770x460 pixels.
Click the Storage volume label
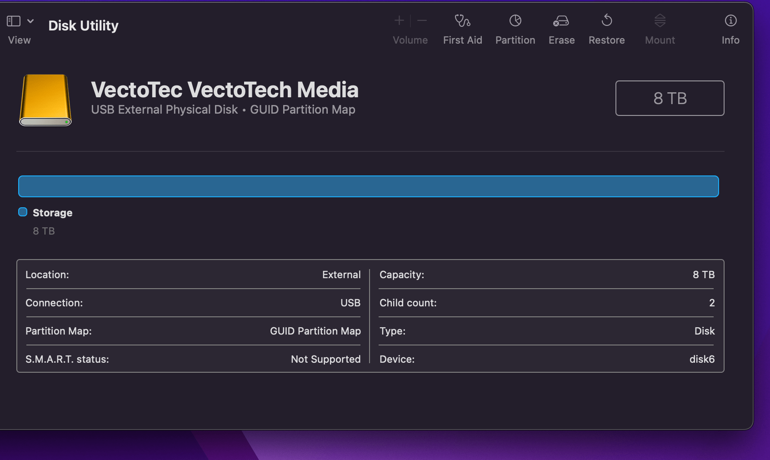point(52,213)
